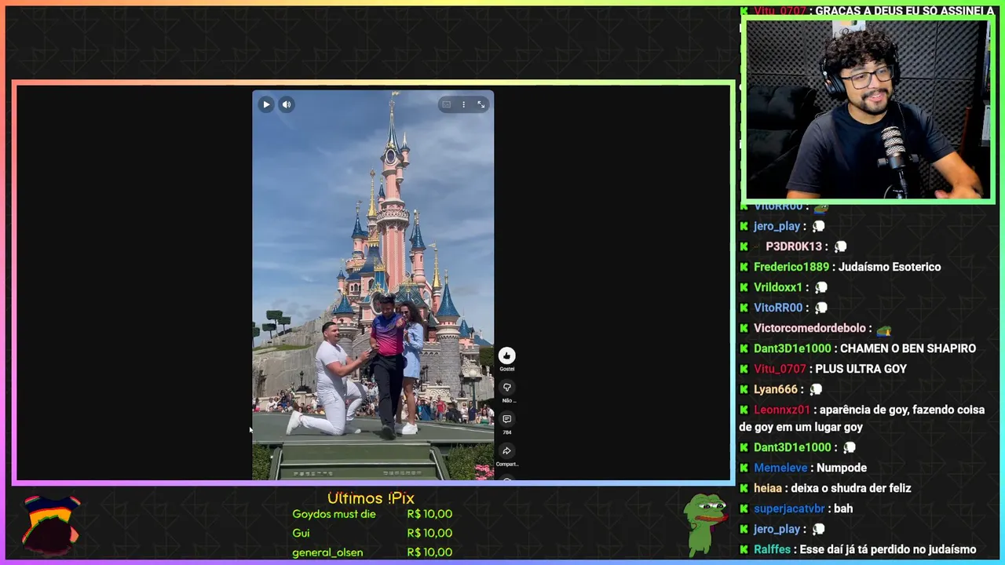Open the comments with 784 count
The image size is (1005, 565).
[507, 420]
